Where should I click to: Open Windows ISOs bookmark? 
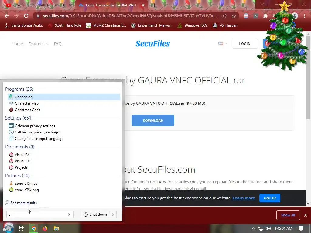[193, 25]
